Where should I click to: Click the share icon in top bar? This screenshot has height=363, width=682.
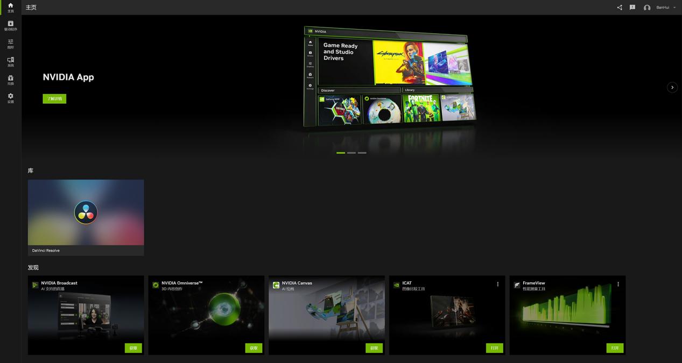pos(620,8)
